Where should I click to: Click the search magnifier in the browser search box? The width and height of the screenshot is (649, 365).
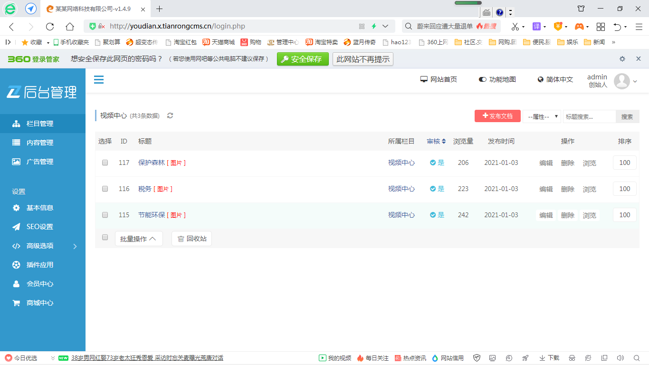click(409, 26)
